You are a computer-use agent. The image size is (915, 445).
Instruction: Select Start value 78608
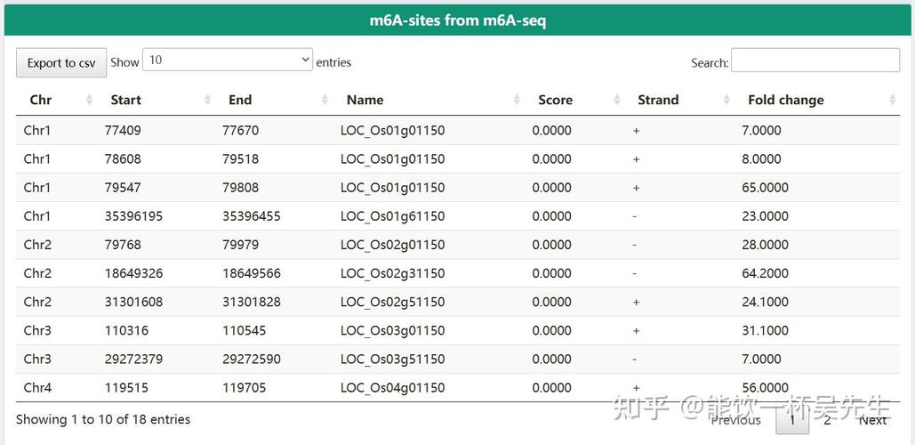pos(123,158)
